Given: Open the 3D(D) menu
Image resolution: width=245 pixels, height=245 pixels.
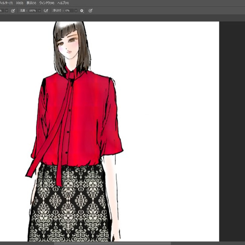Looking at the screenshot, I should point(20,3).
